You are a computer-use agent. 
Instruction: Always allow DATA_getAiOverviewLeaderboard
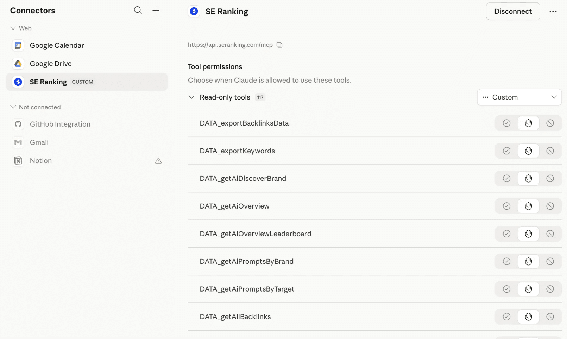click(x=506, y=234)
